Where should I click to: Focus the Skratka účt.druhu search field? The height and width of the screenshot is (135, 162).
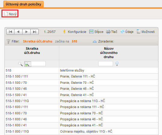point(38,63)
